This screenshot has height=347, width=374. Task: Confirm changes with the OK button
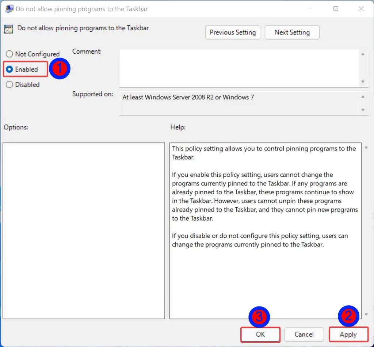[x=260, y=334]
